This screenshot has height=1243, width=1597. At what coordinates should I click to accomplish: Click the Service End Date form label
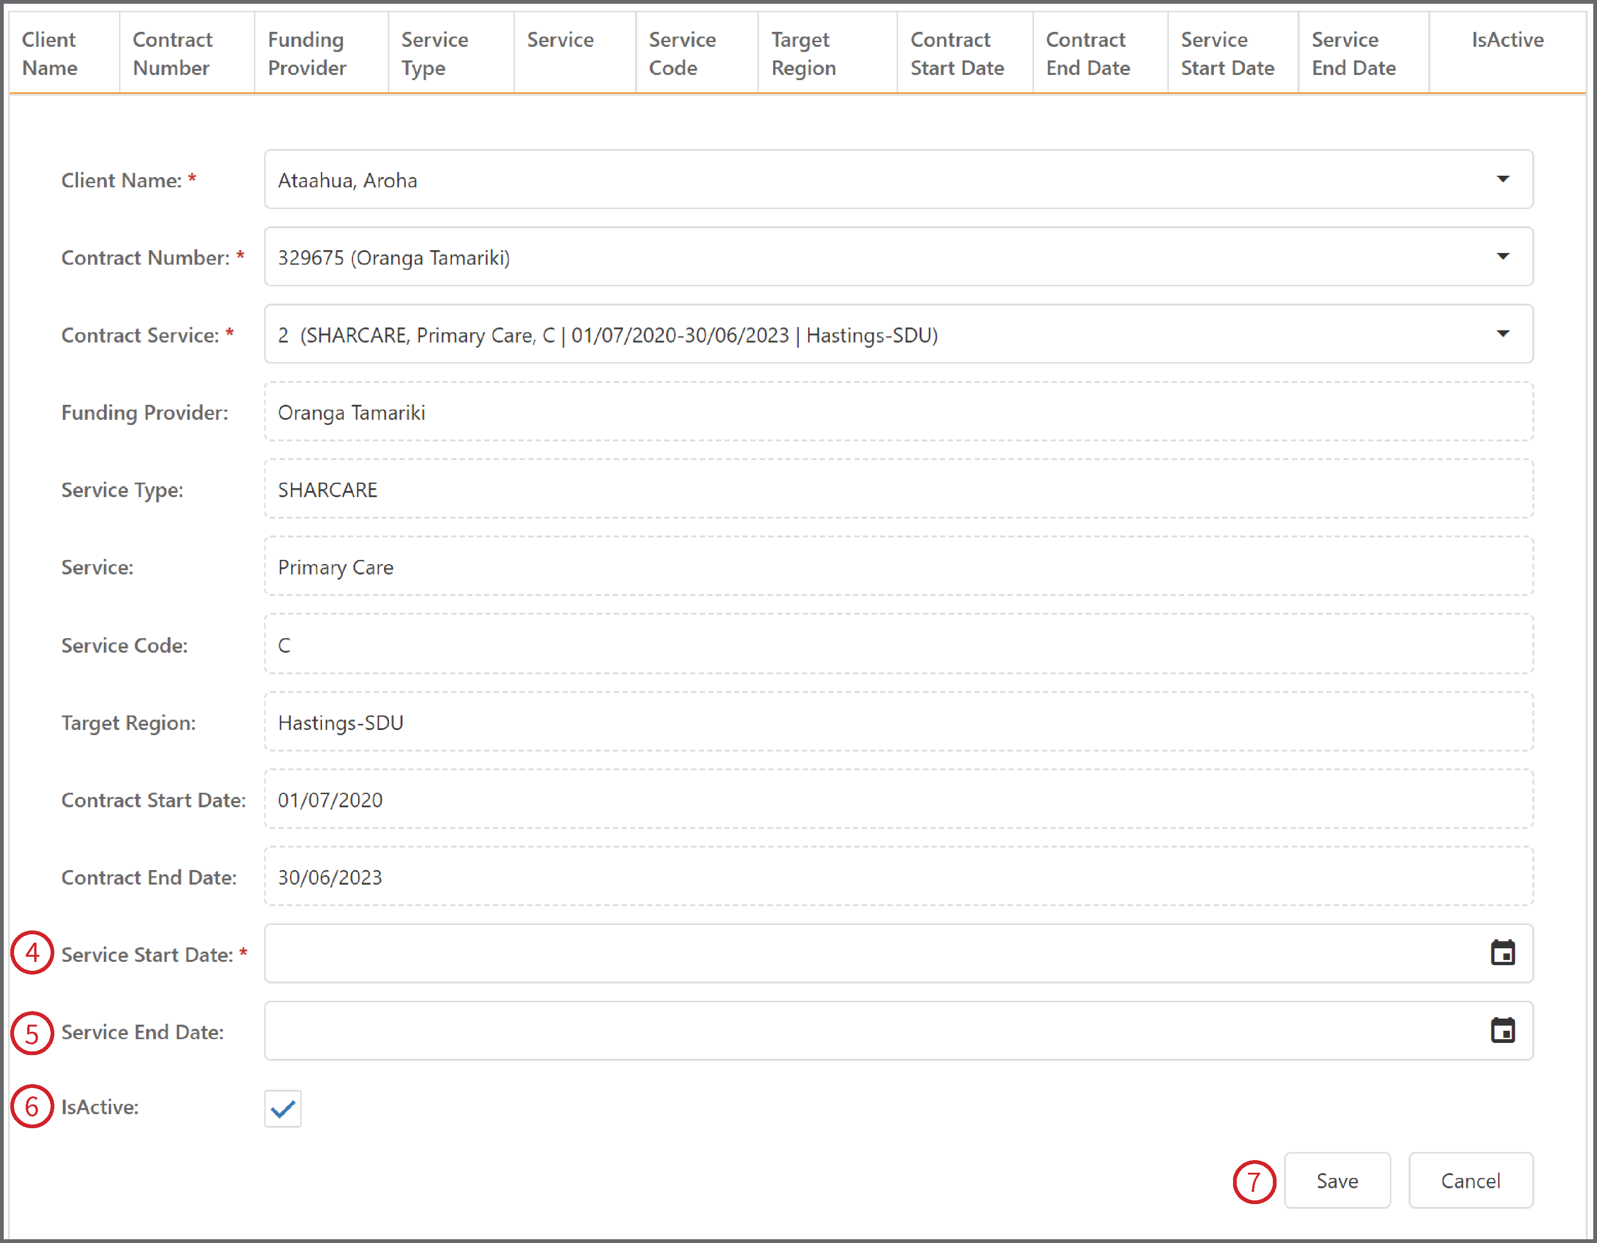pos(142,1033)
